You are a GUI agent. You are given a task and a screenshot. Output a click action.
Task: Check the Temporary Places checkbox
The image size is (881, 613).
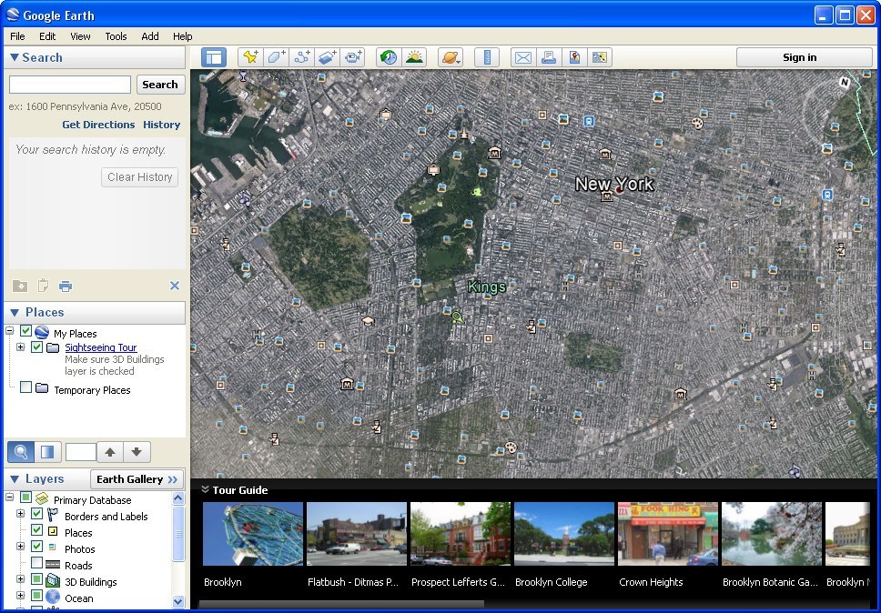tap(26, 389)
